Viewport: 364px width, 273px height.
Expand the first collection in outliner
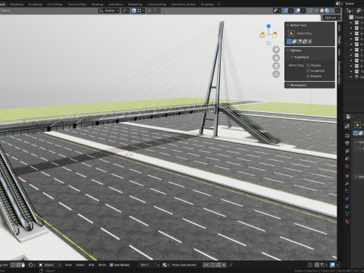351,23
